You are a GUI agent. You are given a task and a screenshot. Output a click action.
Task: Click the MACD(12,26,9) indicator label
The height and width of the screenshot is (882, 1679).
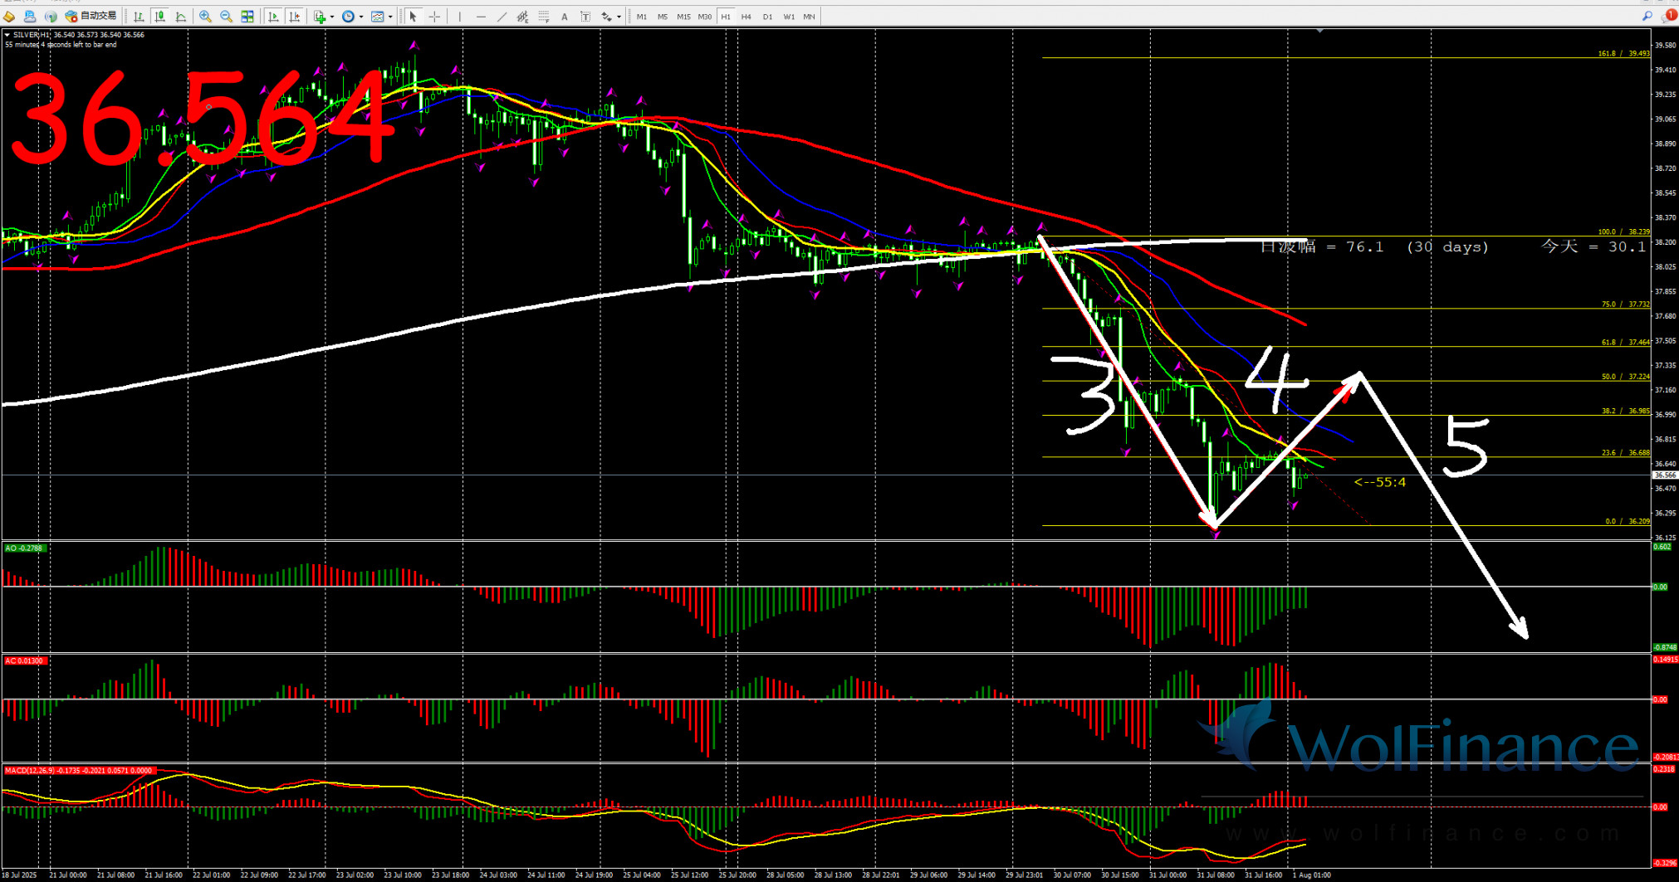click(78, 771)
